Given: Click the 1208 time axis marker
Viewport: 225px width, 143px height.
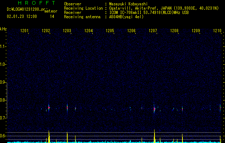Looking at the screenshot, I should coord(174,31).
